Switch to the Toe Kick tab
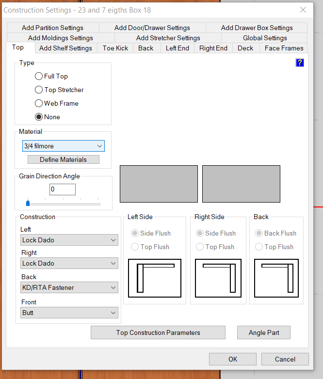This screenshot has width=323, height=379. pyautogui.click(x=115, y=48)
